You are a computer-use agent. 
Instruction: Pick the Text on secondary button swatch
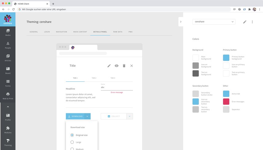(x=196, y=109)
